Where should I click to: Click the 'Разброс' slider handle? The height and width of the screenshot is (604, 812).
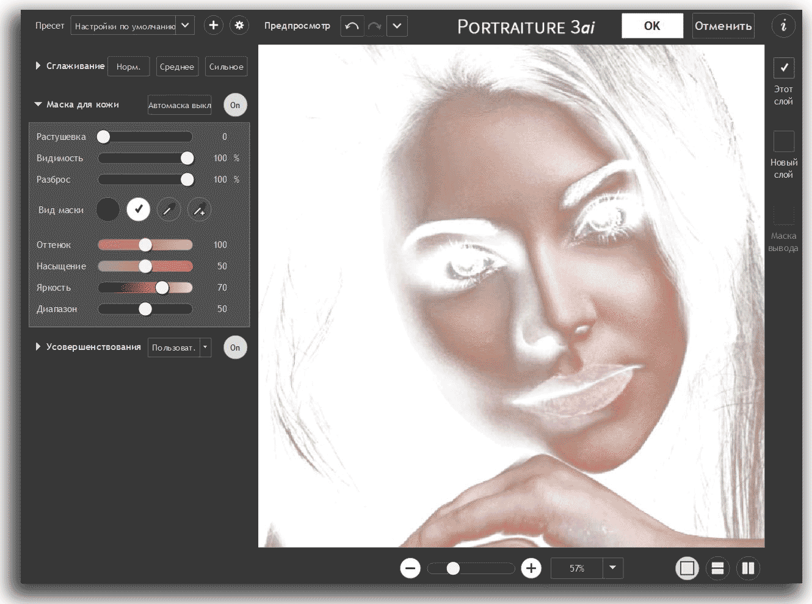tap(187, 180)
